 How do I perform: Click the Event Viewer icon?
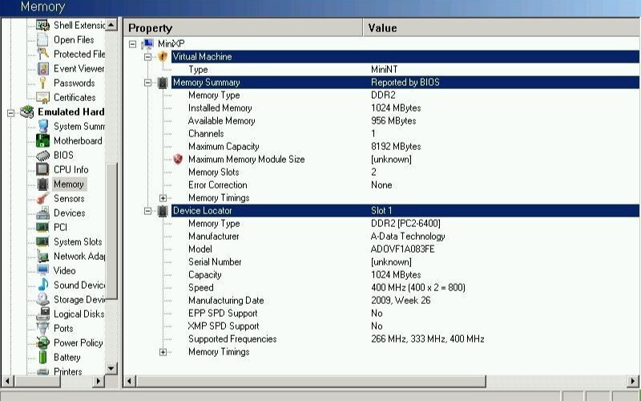click(x=43, y=69)
